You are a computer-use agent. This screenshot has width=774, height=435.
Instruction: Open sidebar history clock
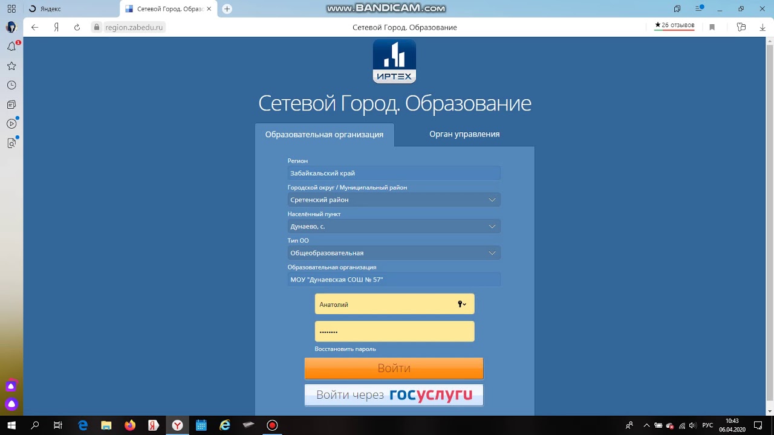[x=11, y=85]
